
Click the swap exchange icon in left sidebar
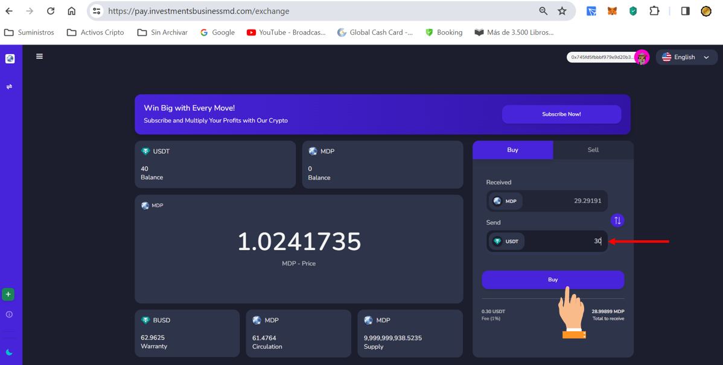click(x=9, y=87)
